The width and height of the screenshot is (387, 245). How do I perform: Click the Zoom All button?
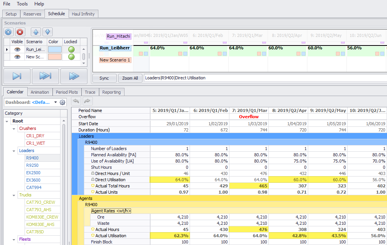[130, 78]
